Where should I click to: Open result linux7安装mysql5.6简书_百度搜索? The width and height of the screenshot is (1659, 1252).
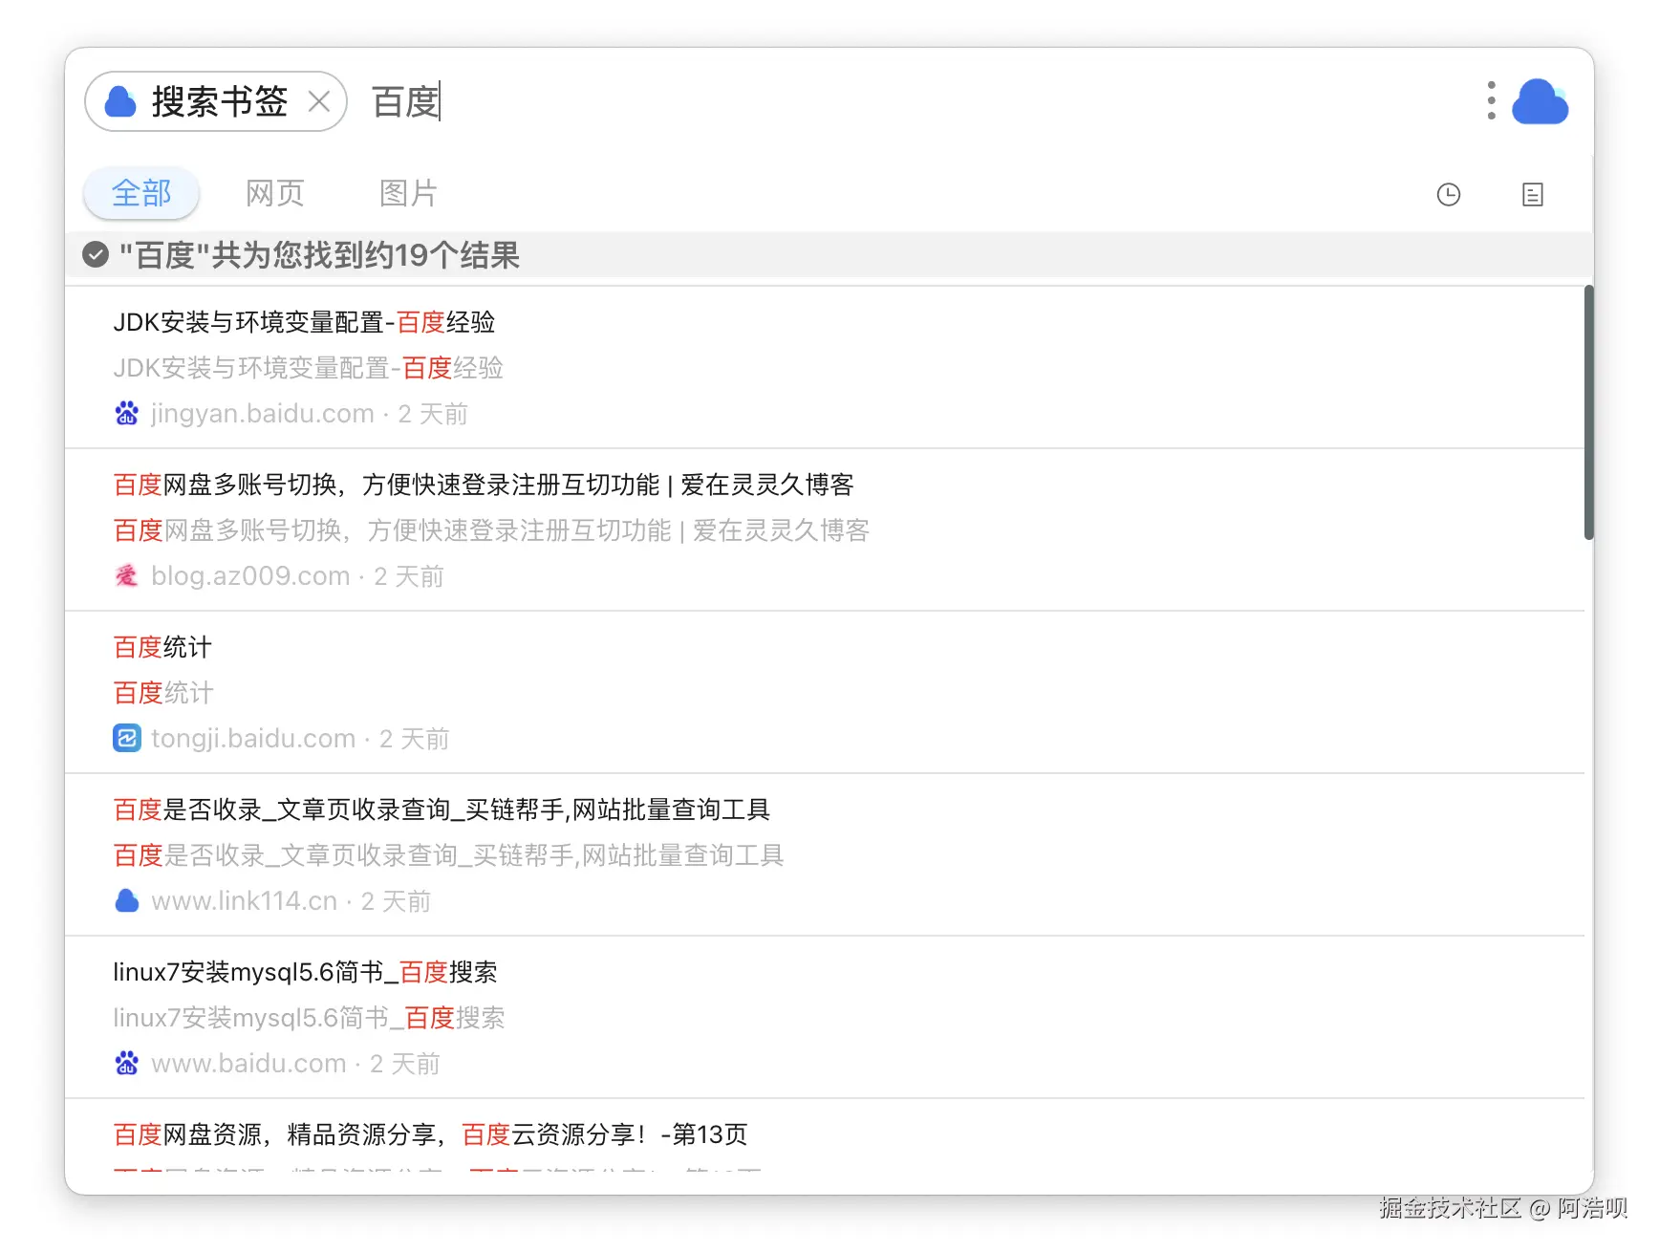click(305, 972)
